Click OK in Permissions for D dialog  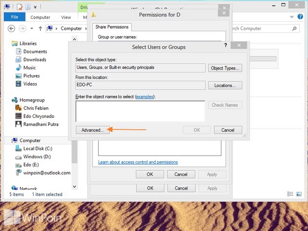click(150, 174)
